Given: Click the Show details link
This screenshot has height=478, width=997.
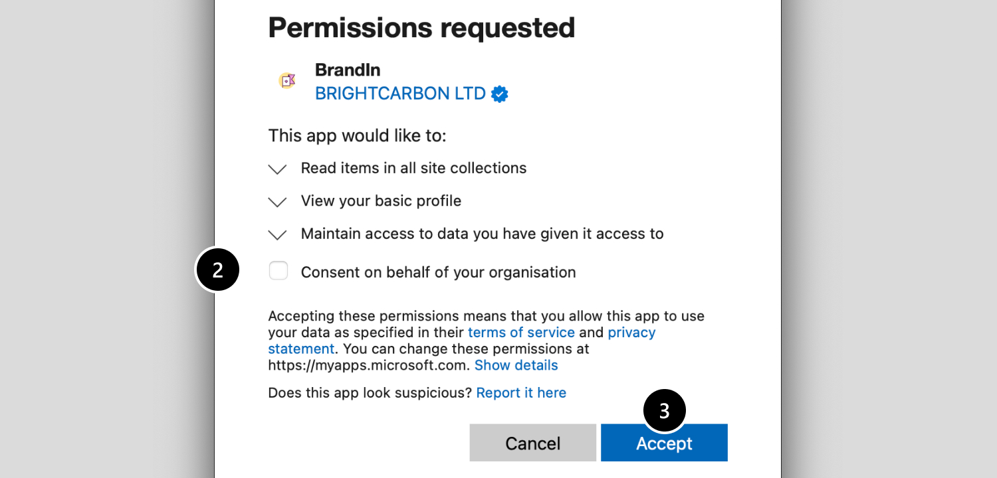Looking at the screenshot, I should tap(516, 365).
